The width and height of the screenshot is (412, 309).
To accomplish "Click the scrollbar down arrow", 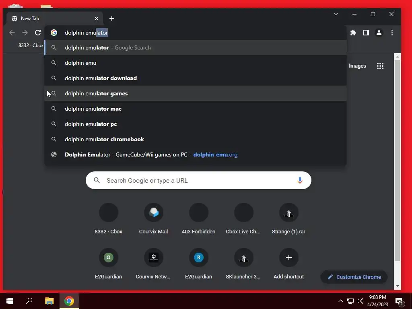I will pyautogui.click(x=397, y=286).
